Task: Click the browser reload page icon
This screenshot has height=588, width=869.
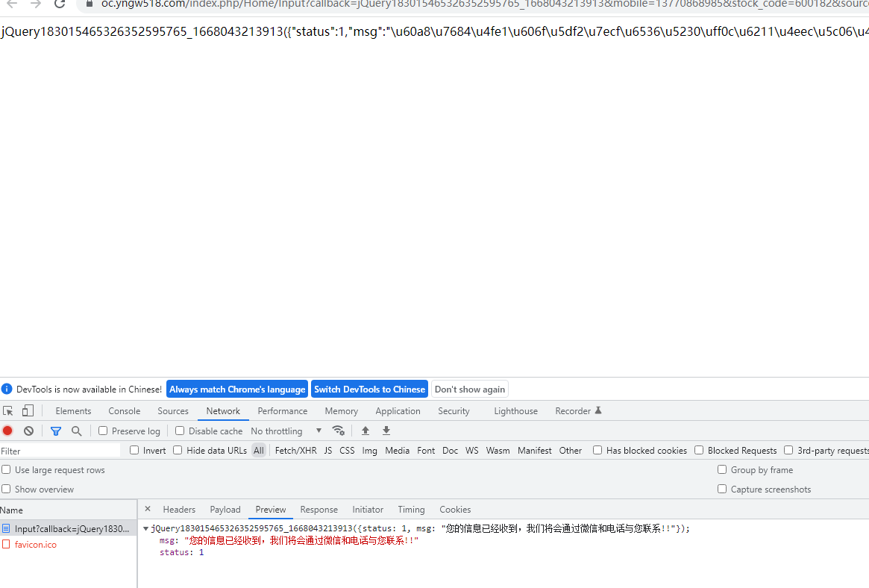Action: pyautogui.click(x=60, y=4)
